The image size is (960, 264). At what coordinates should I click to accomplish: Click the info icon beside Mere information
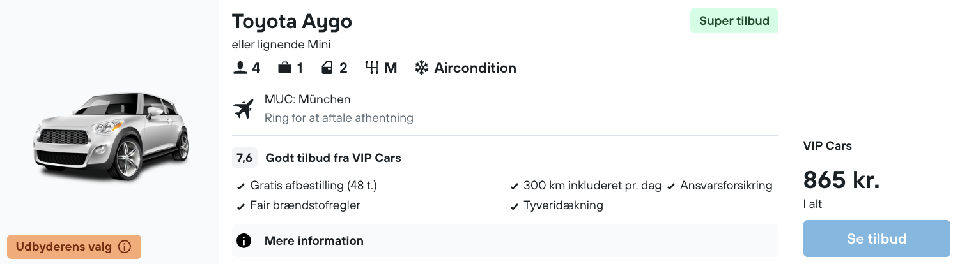click(244, 241)
